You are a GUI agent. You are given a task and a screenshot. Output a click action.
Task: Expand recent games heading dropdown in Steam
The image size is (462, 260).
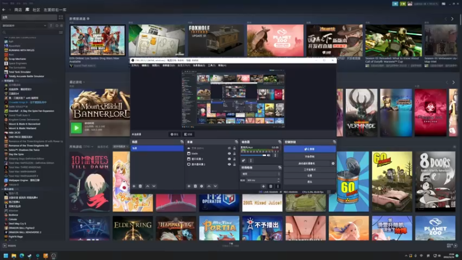point(84,82)
